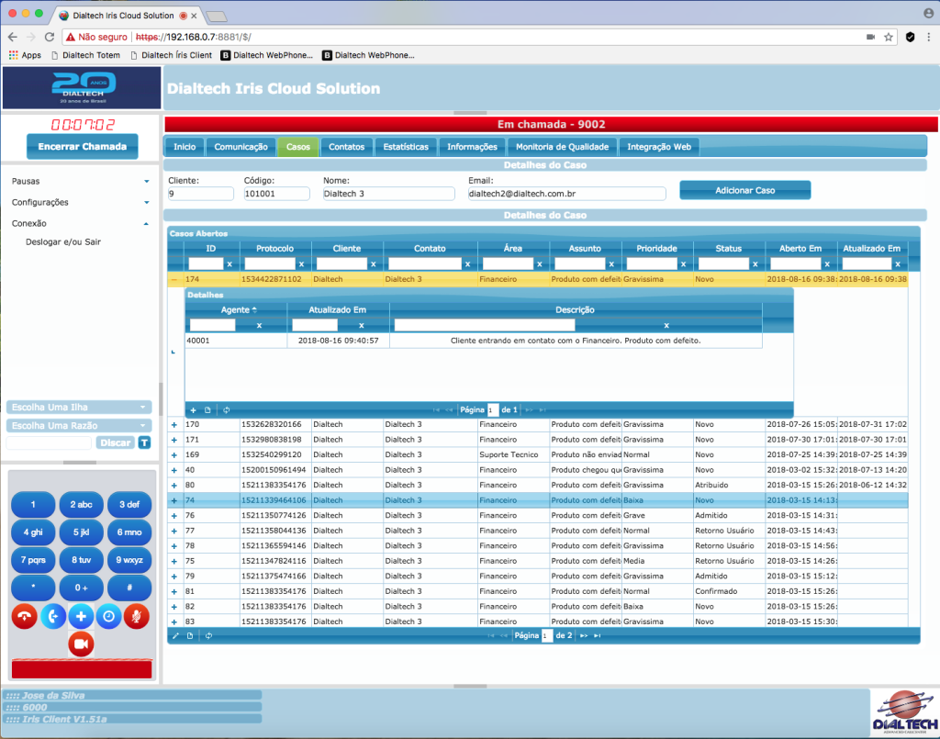This screenshot has width=940, height=739.
Task: Open the Integração Web tab
Action: click(659, 147)
